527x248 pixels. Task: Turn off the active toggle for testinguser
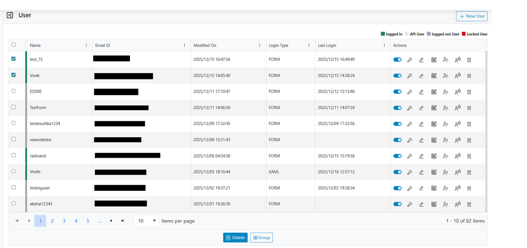(x=397, y=188)
